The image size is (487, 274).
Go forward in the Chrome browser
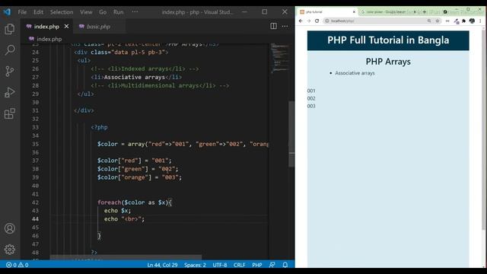coord(309,21)
